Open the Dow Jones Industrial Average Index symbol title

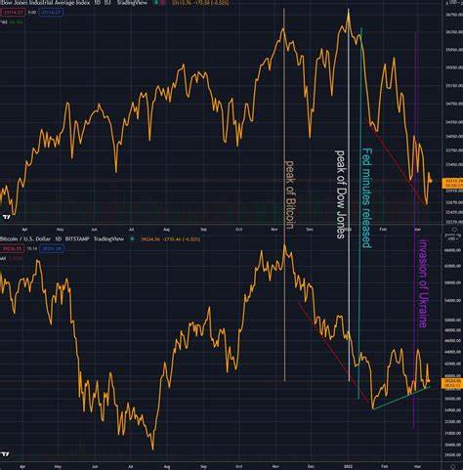[45, 3]
